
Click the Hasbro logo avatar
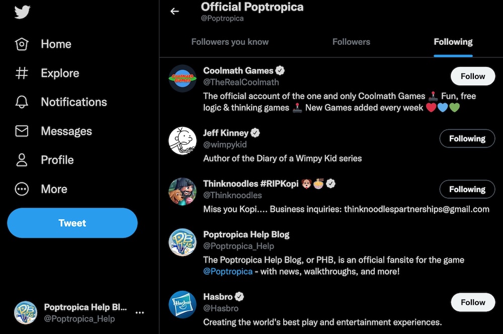pos(182,304)
